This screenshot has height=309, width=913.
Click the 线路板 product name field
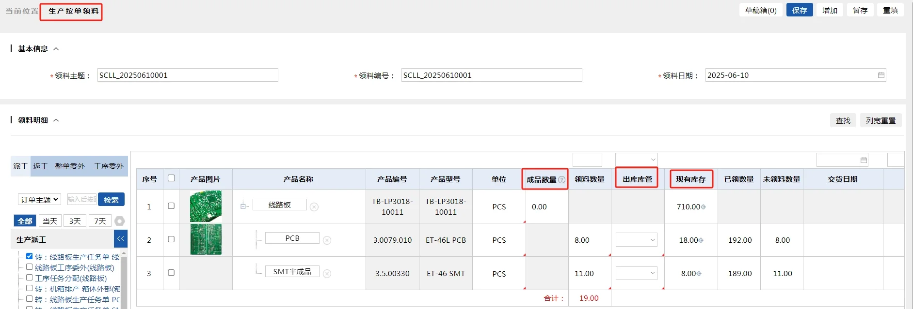pos(280,205)
